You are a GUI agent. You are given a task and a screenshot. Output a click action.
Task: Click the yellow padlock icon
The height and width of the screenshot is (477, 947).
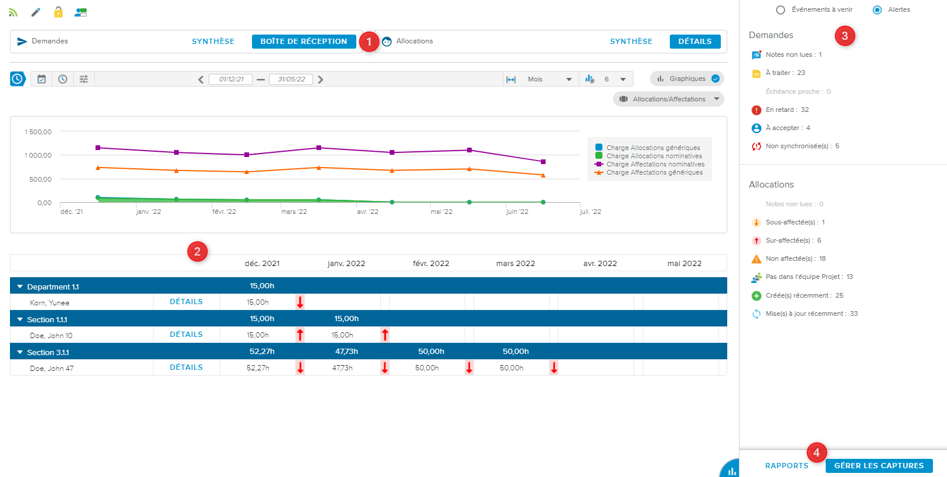(x=58, y=12)
